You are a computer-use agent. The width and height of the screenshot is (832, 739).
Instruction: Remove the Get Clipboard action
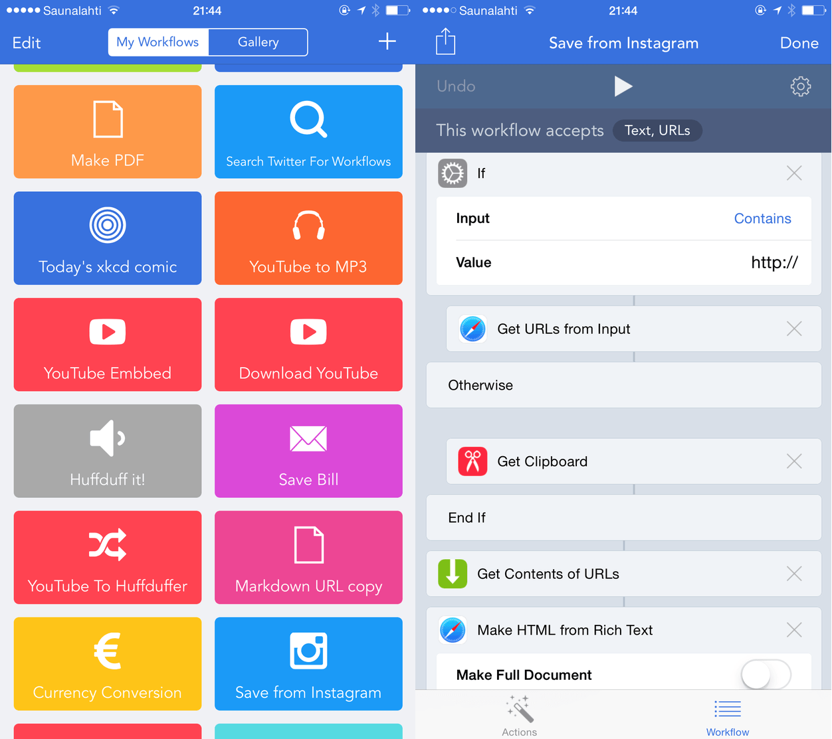(x=794, y=461)
